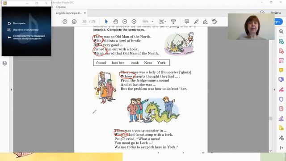The width and height of the screenshot is (286, 161).
Task: Open the Combine Files tool in right pane
Action: point(281,80)
